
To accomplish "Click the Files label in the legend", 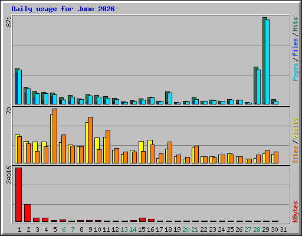I will pyautogui.click(x=295, y=47).
